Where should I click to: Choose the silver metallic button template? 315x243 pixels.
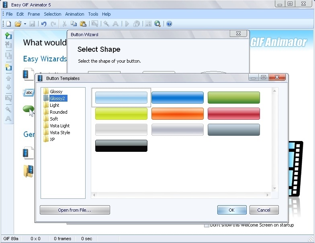pyautogui.click(x=178, y=130)
